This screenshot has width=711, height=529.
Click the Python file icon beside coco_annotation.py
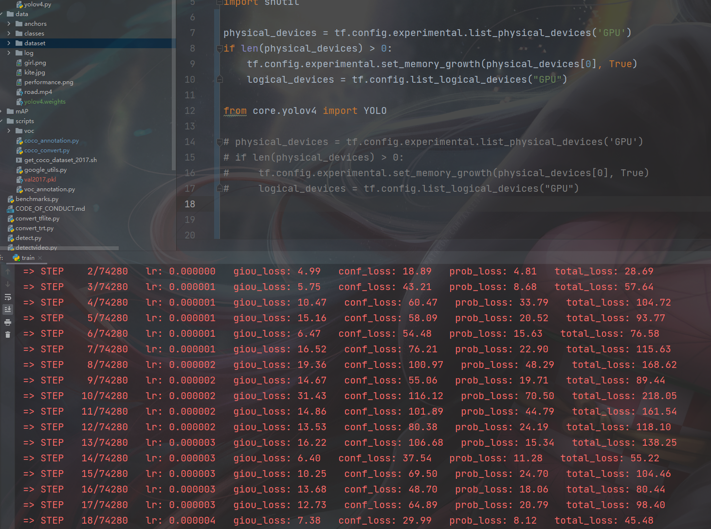coord(18,140)
